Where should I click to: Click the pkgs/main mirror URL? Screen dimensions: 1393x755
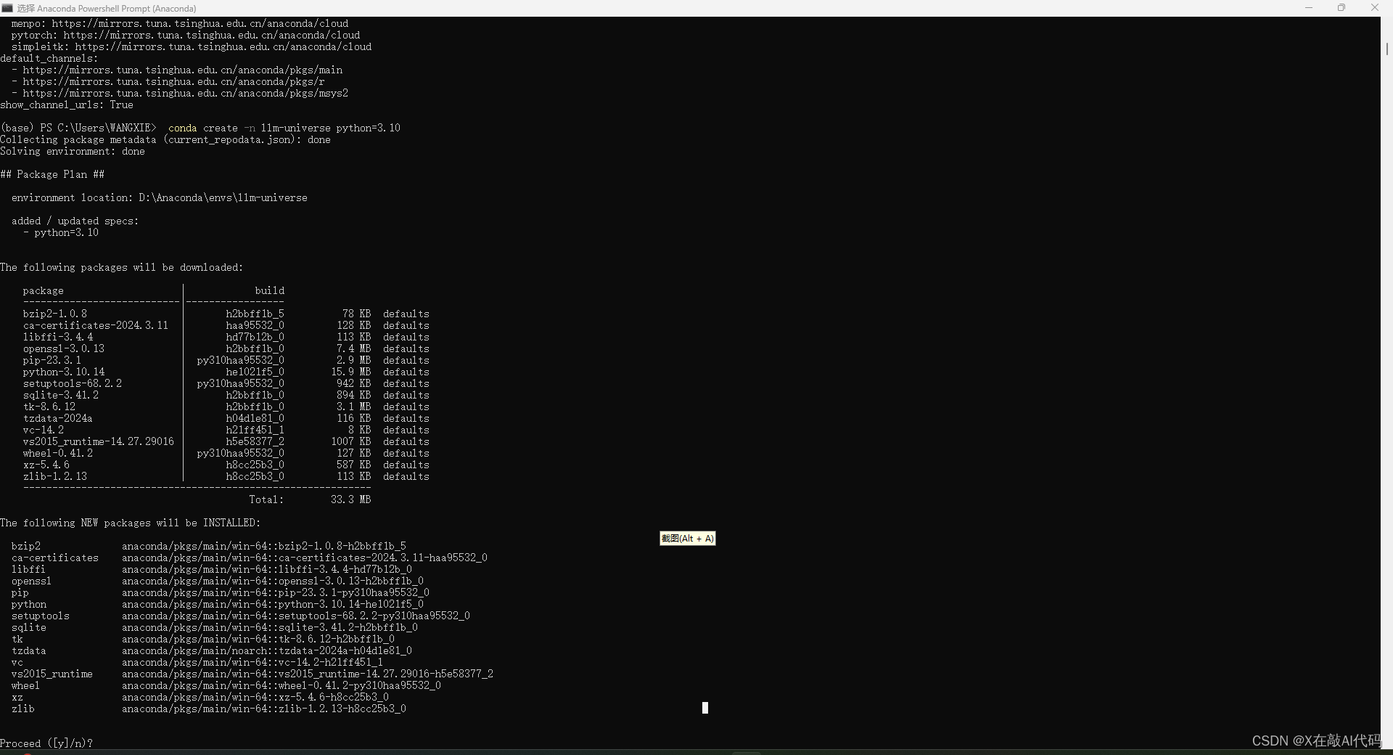[183, 70]
